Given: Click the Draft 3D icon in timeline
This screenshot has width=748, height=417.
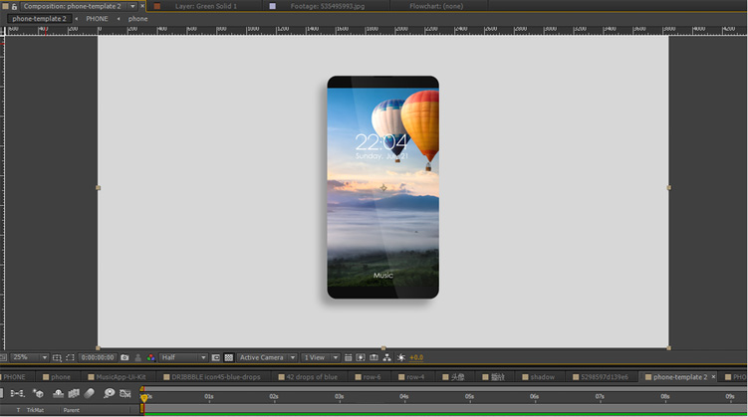Looking at the screenshot, I should coord(39,394).
